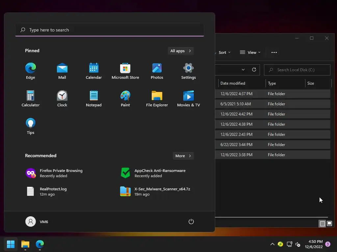Click the Search Local Disk (C:) field
Viewport: 337px width, 252px height.
[x=297, y=70]
